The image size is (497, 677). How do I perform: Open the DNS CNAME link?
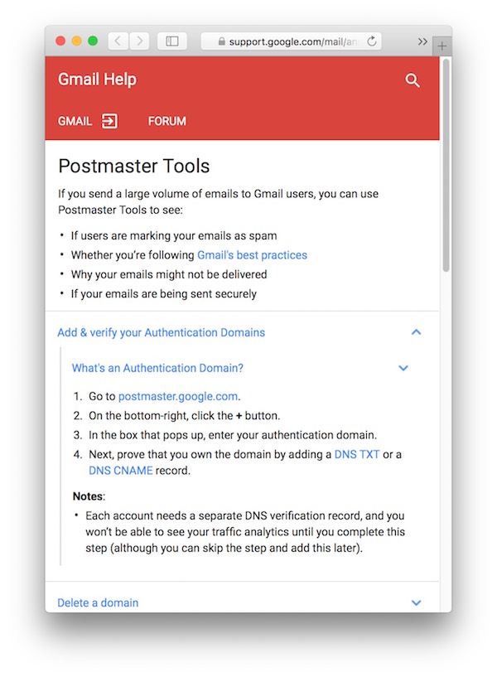120,470
